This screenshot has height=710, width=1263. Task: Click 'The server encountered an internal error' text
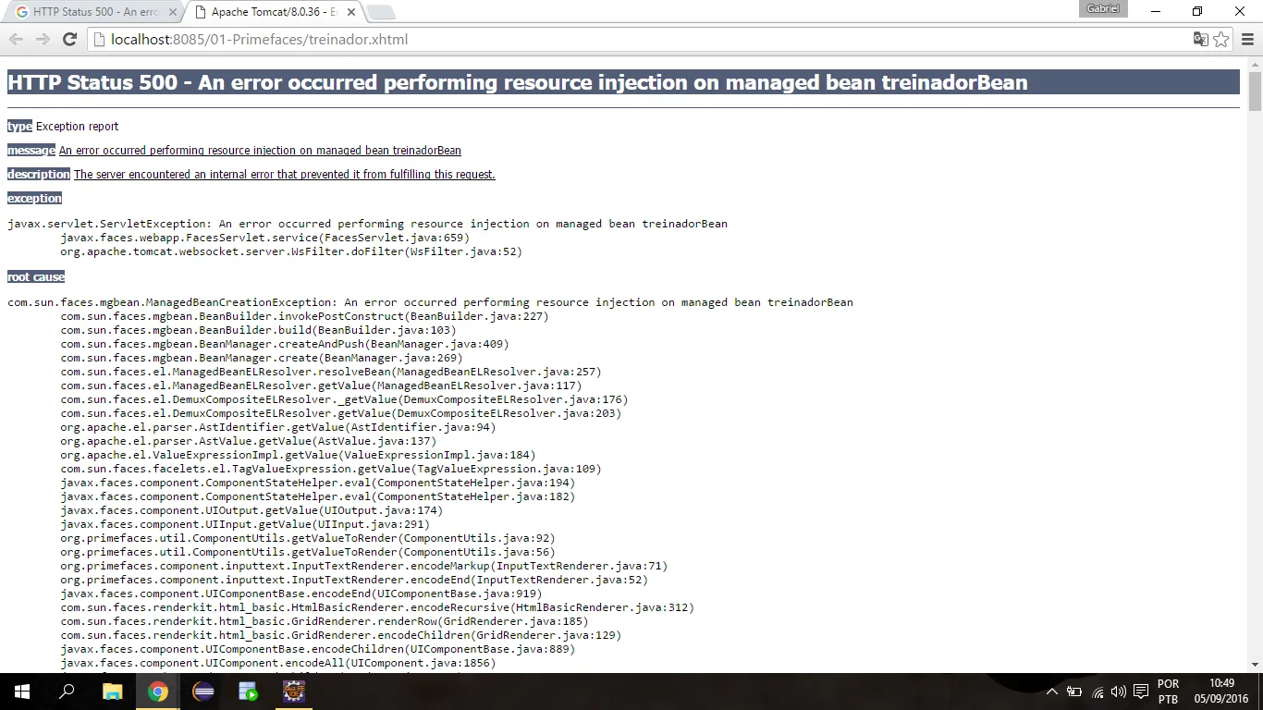pyautogui.click(x=285, y=174)
